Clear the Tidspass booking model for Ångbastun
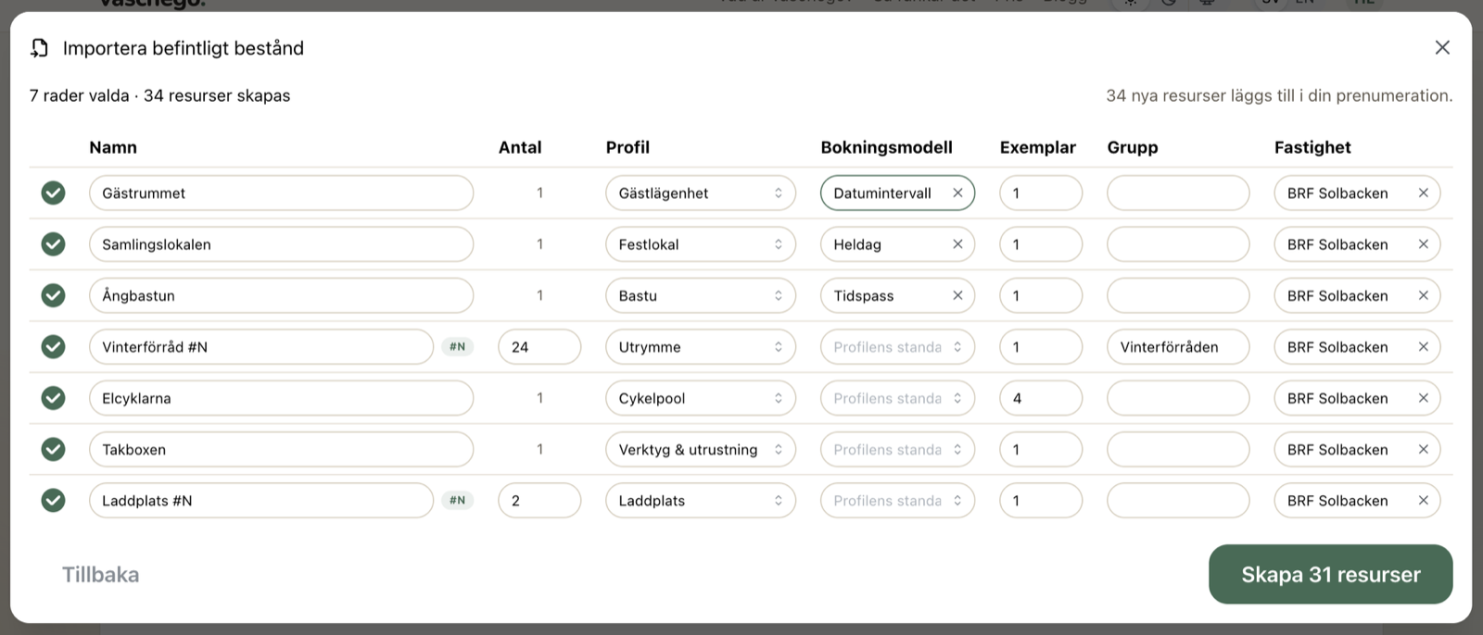 point(957,296)
